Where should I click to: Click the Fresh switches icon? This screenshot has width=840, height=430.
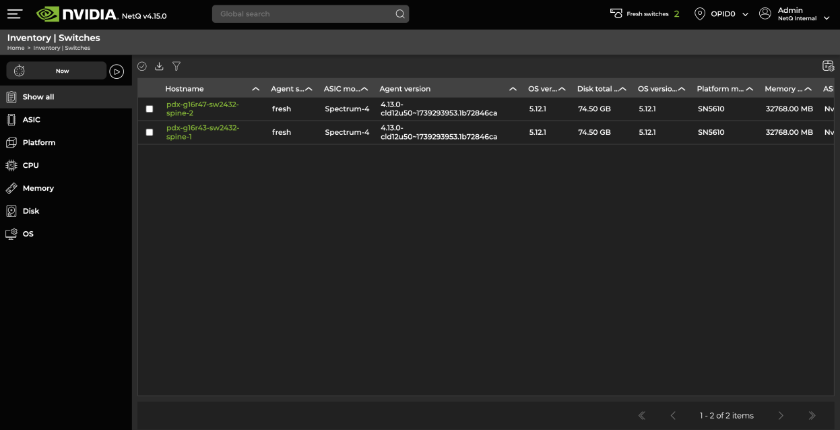pos(616,13)
